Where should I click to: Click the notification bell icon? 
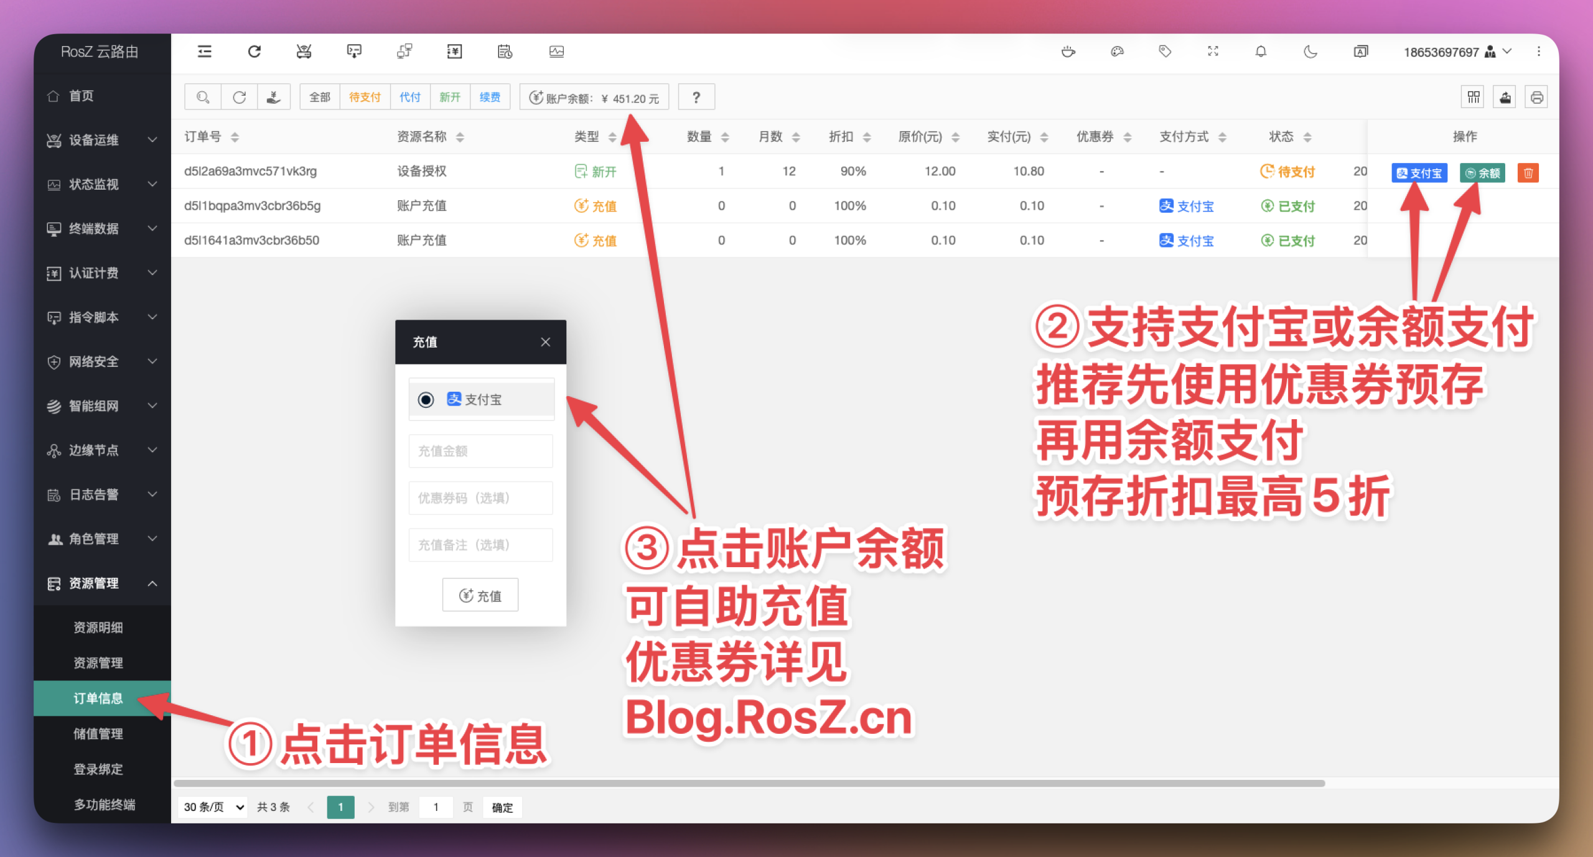(1260, 52)
